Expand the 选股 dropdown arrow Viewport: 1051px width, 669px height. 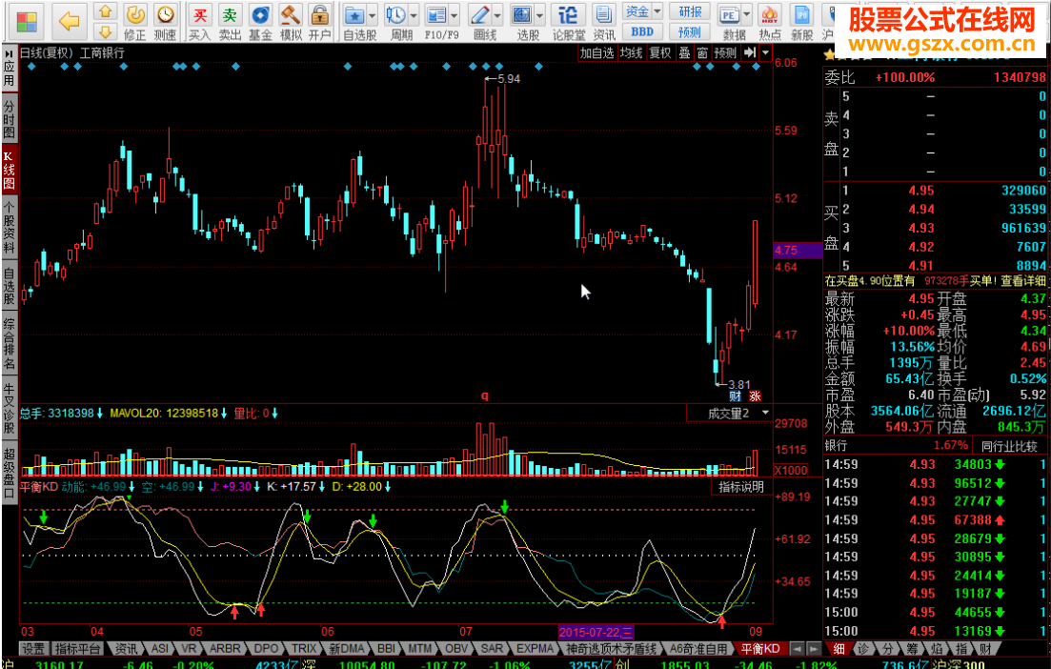pos(539,14)
